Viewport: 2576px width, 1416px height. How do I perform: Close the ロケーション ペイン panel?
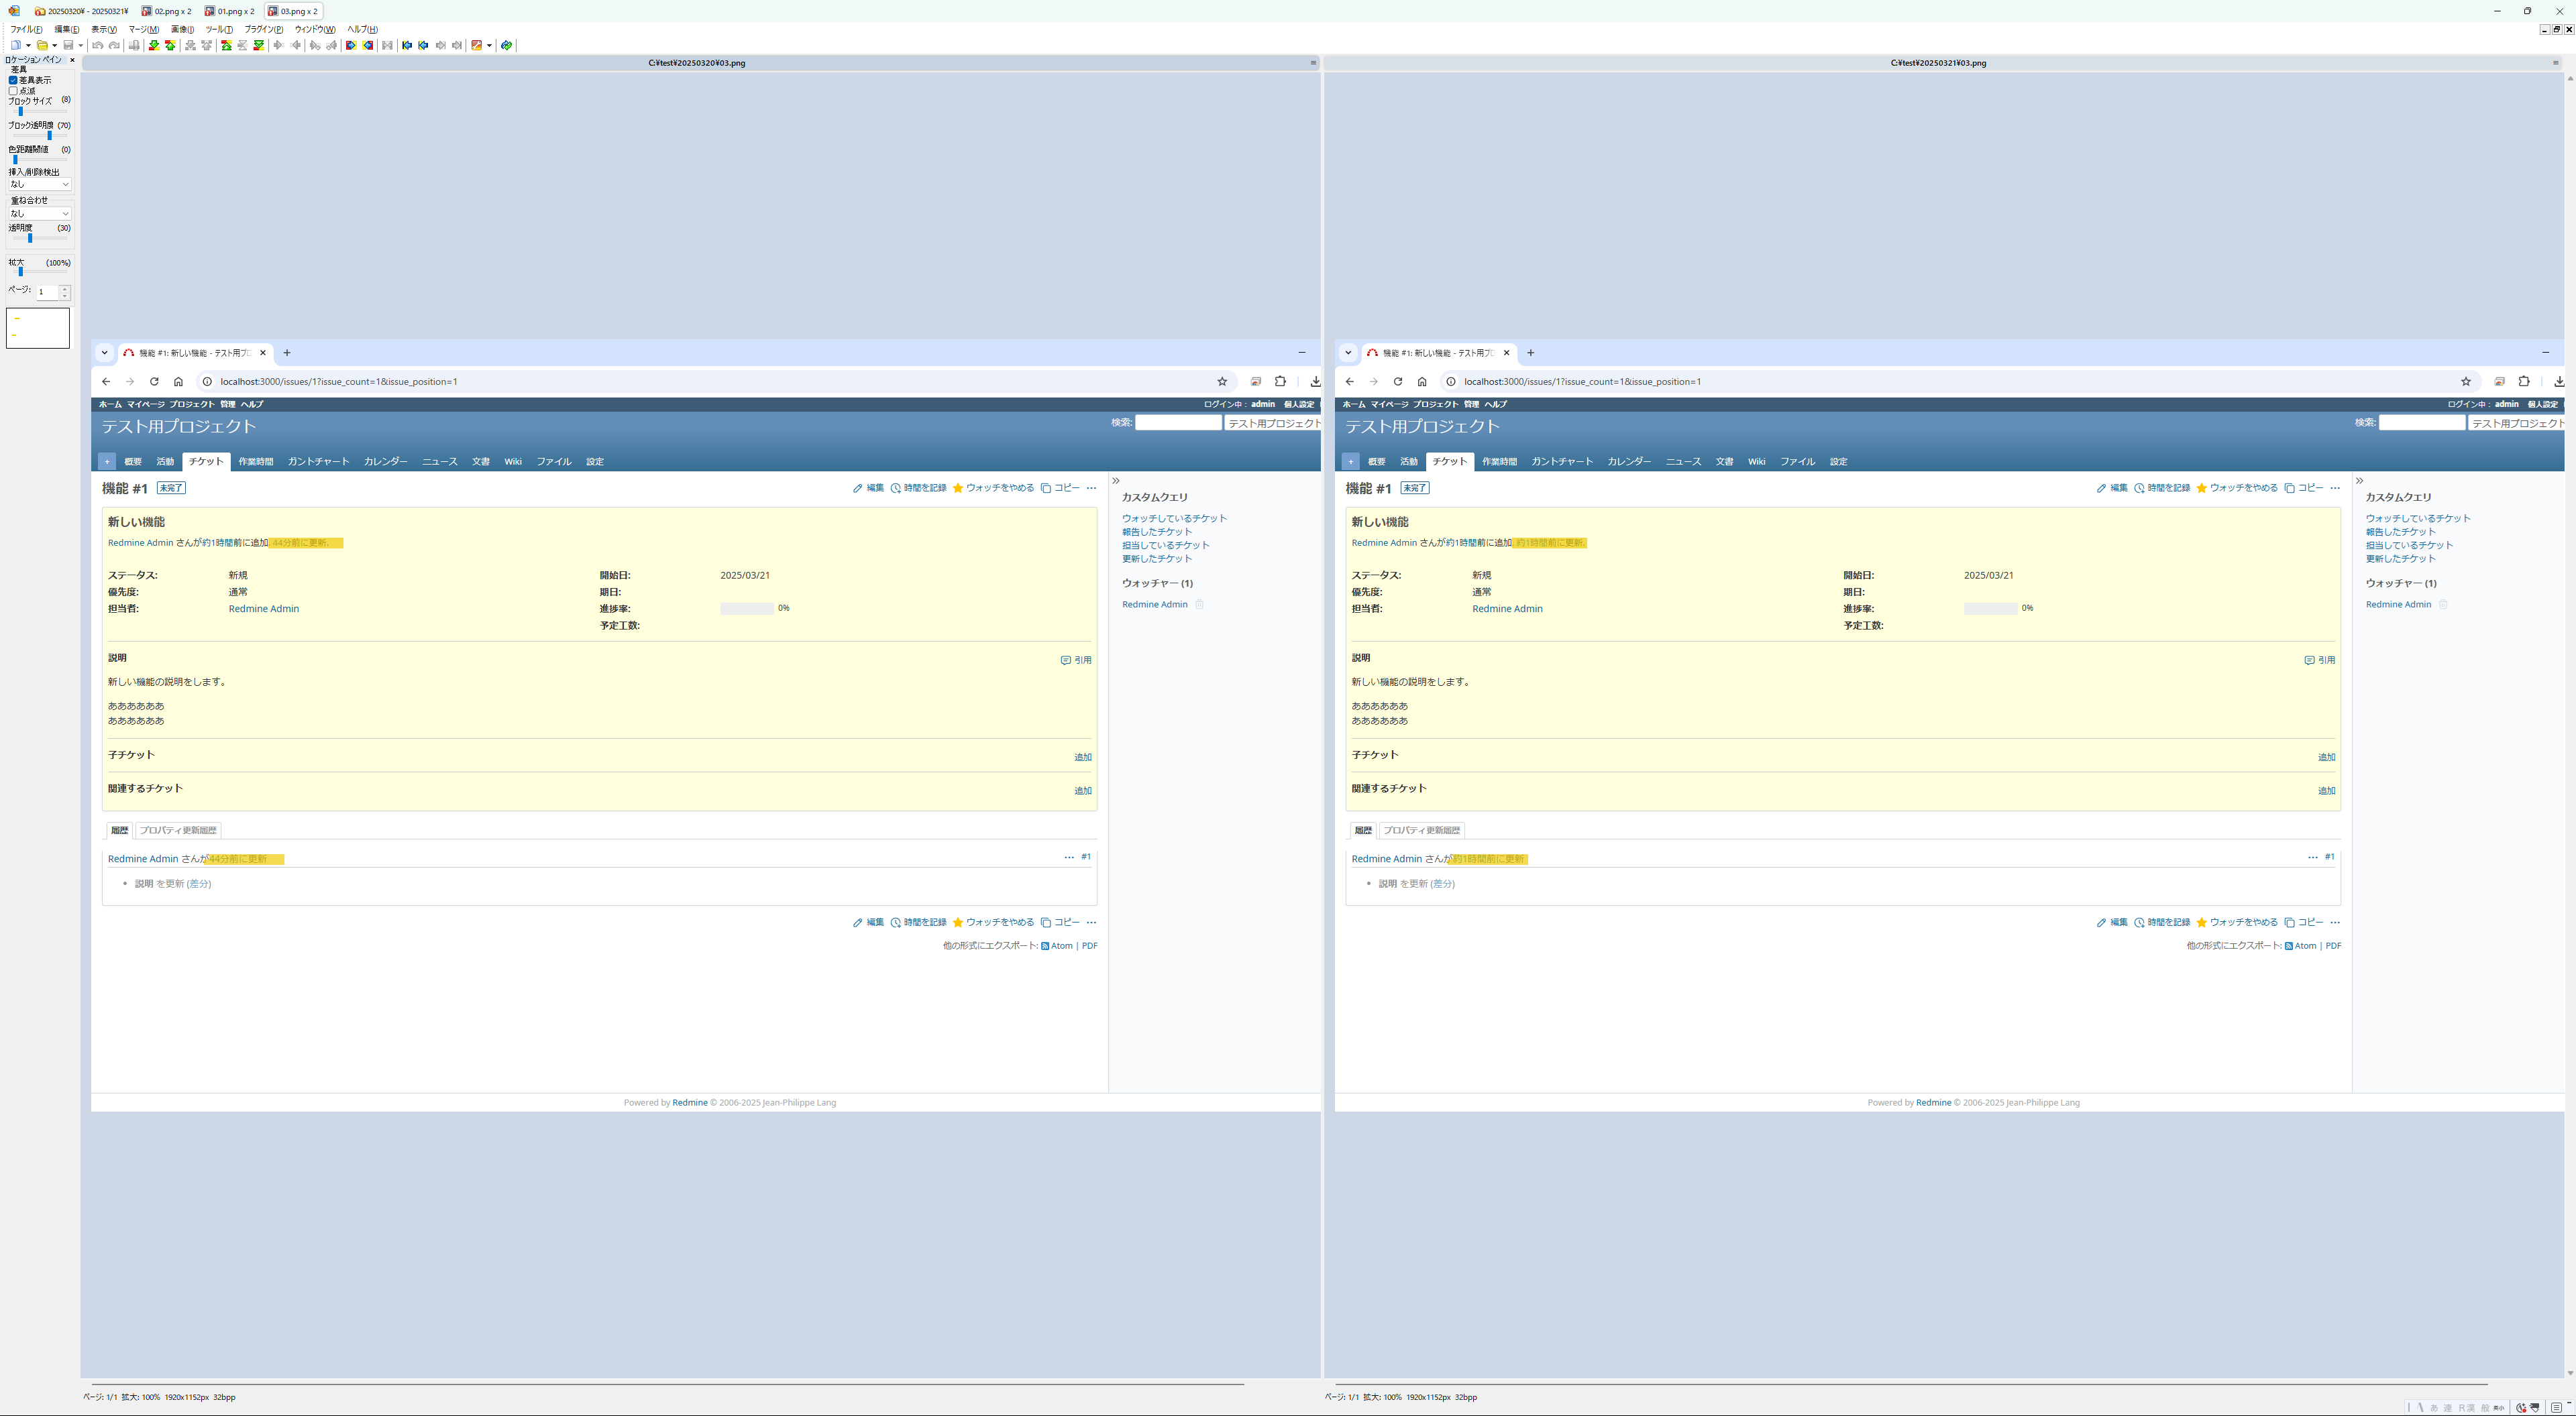[x=72, y=60]
